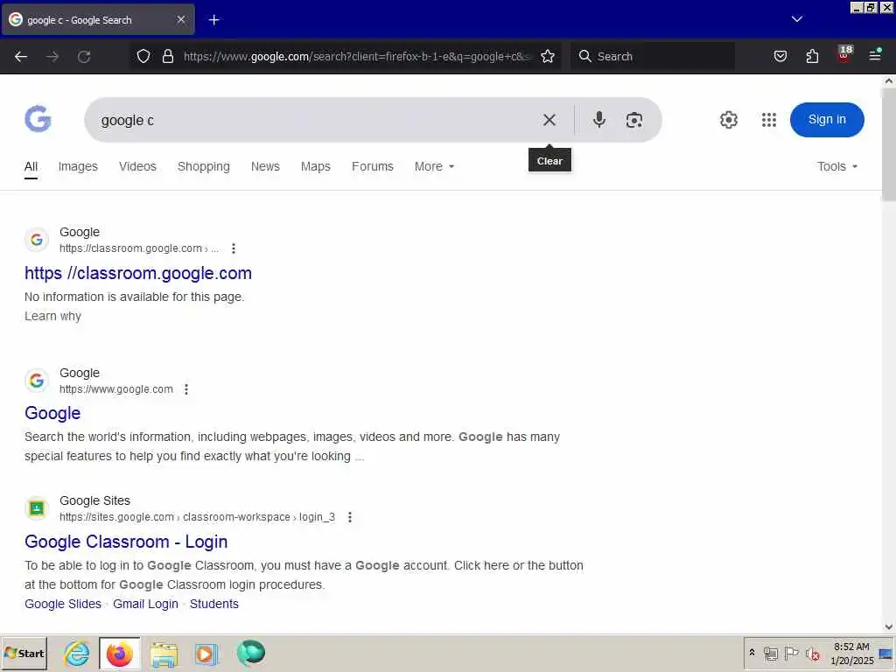The width and height of the screenshot is (896, 672).
Task: Expand the Tools dropdown
Action: click(837, 166)
